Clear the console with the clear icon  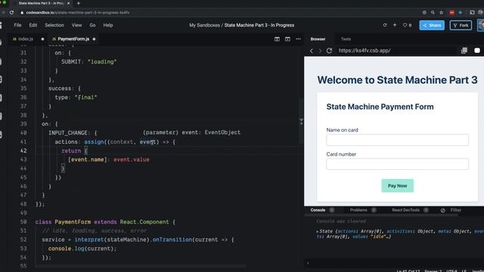click(443, 210)
